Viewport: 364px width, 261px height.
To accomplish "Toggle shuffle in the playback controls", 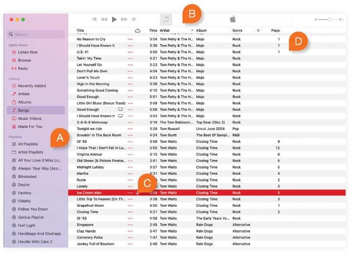I will (x=95, y=19).
